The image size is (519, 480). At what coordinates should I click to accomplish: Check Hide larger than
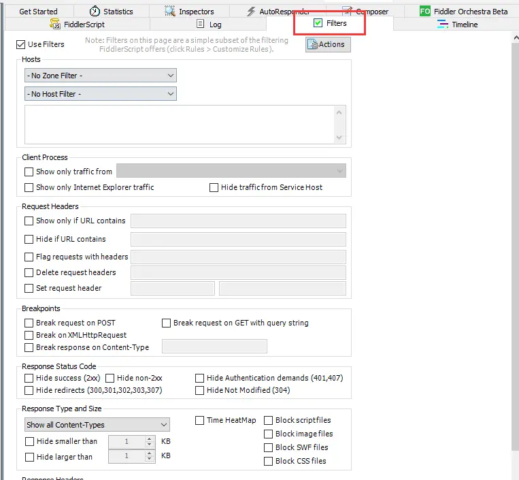point(29,457)
